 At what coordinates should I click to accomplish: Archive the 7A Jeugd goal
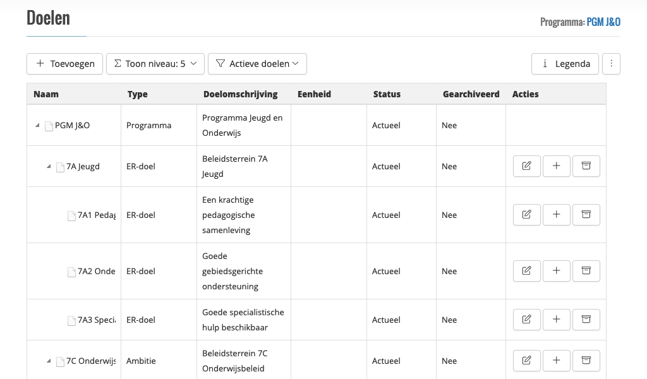[586, 165]
